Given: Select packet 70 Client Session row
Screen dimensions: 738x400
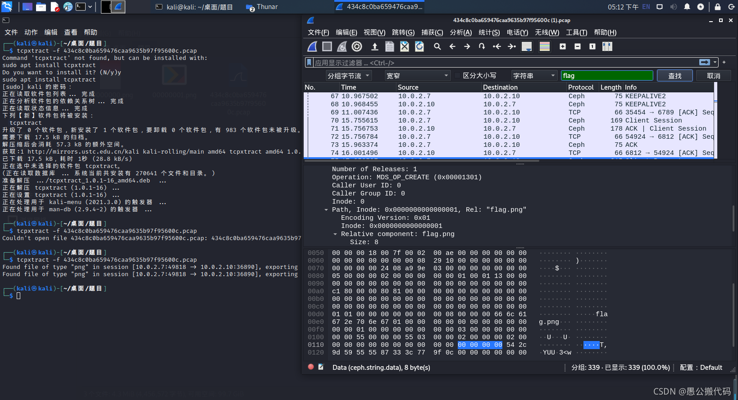Looking at the screenshot, I should (x=509, y=120).
